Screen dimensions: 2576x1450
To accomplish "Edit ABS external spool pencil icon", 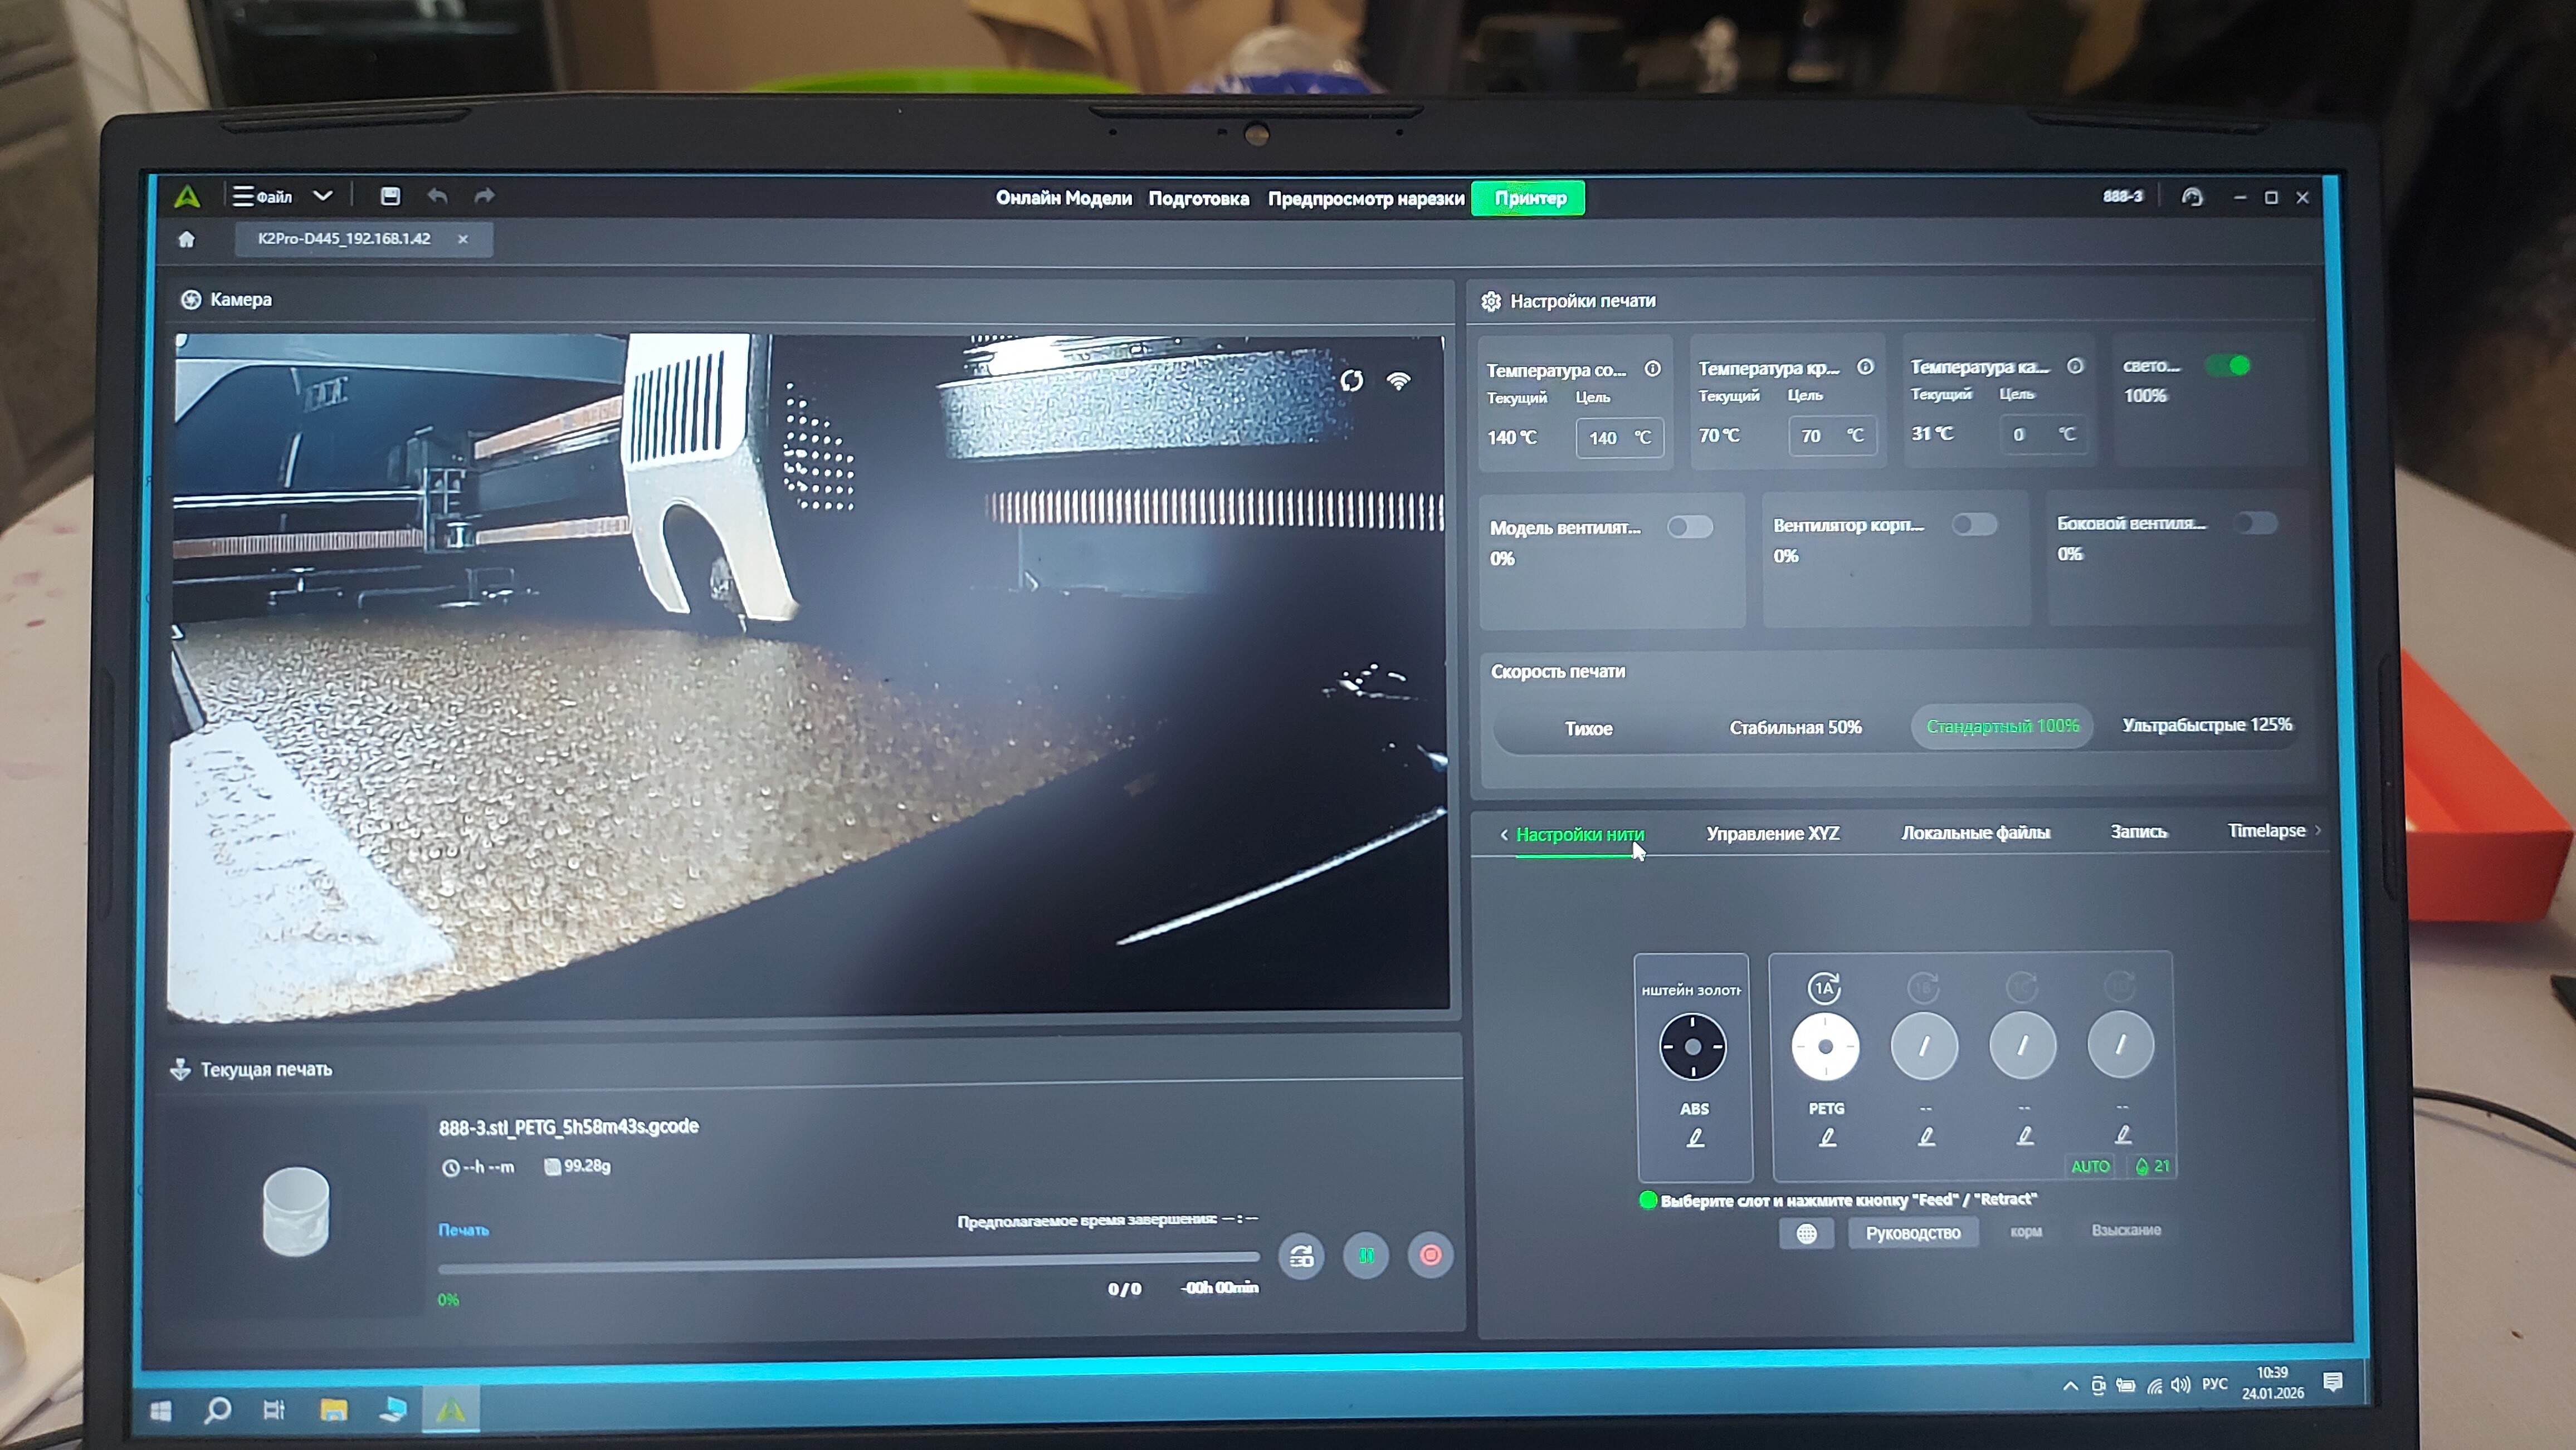I will coord(1695,1137).
